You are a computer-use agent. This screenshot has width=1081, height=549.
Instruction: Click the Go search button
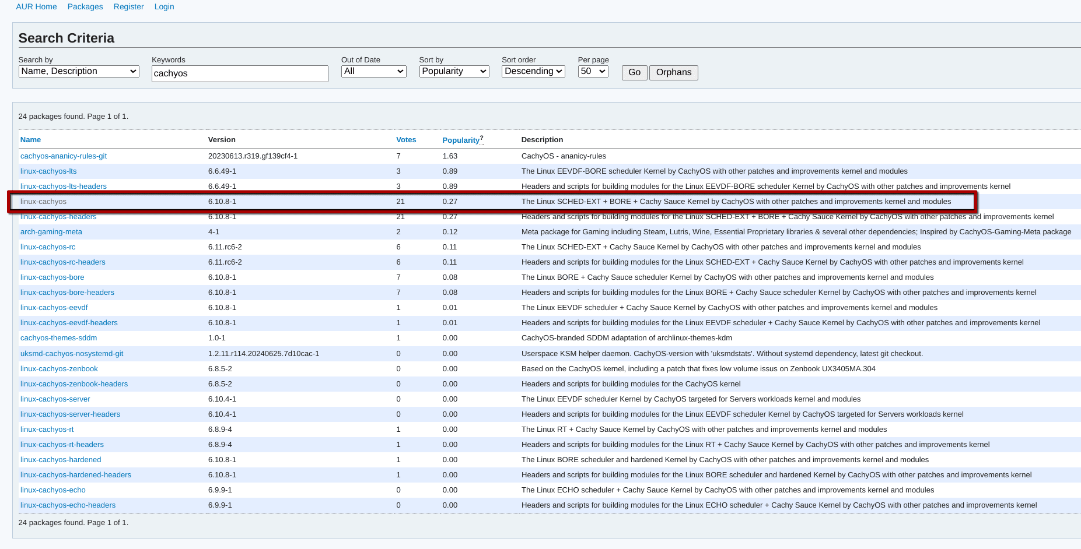click(x=634, y=72)
